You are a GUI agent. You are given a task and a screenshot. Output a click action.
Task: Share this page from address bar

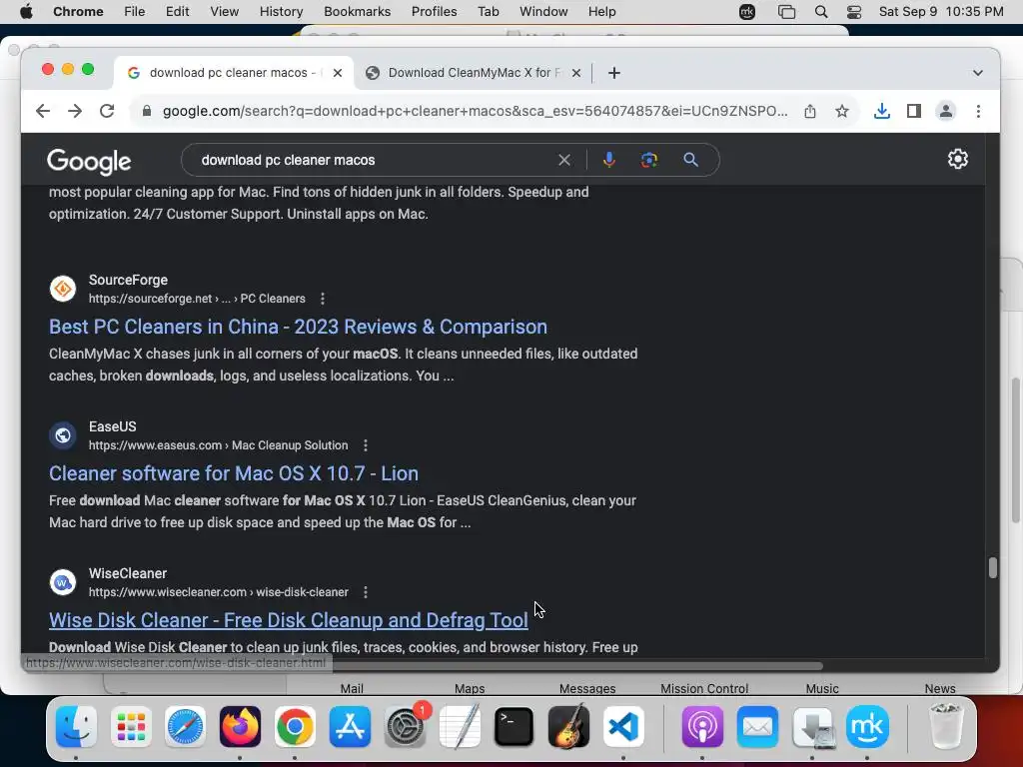[809, 111]
